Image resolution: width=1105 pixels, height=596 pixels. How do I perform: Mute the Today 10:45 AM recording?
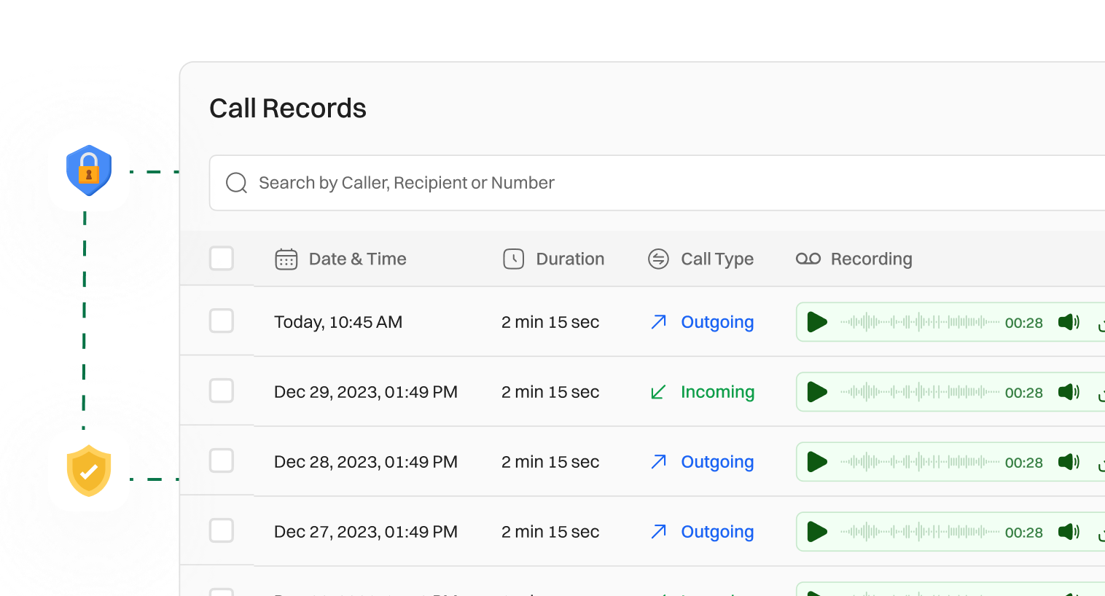click(1069, 322)
